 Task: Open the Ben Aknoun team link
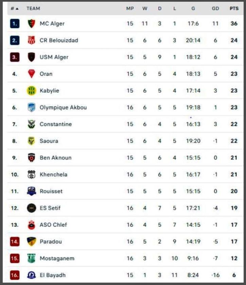click(x=55, y=157)
